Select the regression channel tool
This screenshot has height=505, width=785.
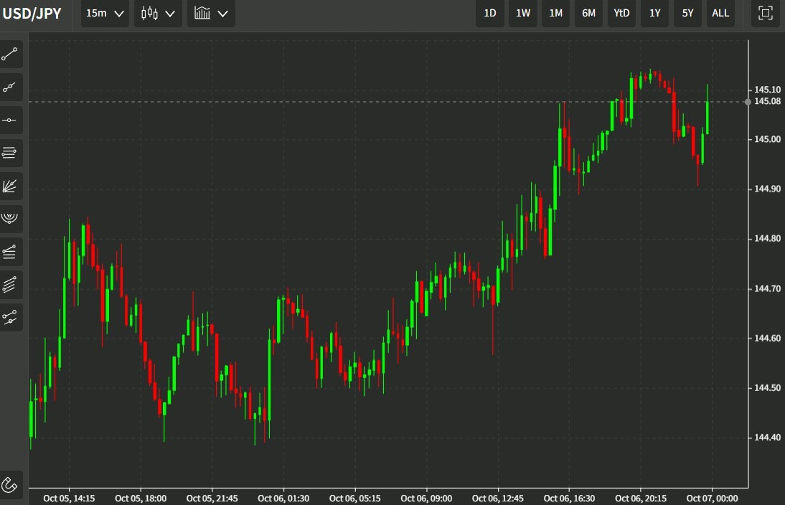coord(9,317)
